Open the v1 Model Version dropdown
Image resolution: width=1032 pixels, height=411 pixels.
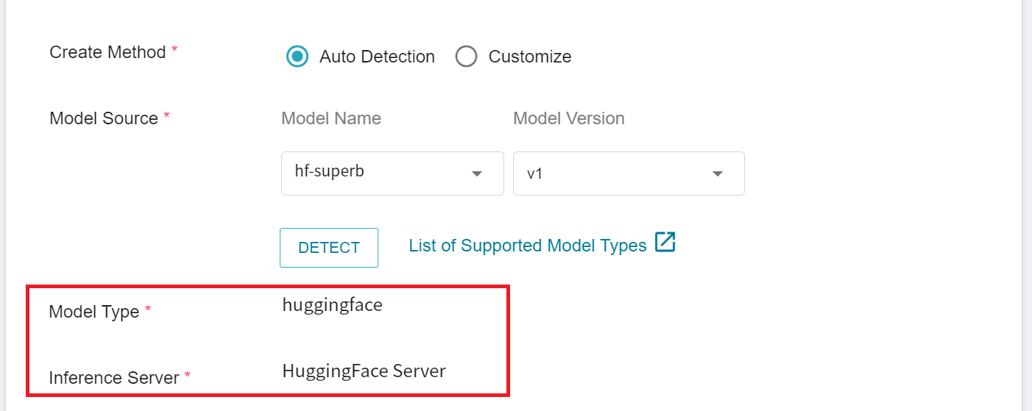[x=629, y=174]
